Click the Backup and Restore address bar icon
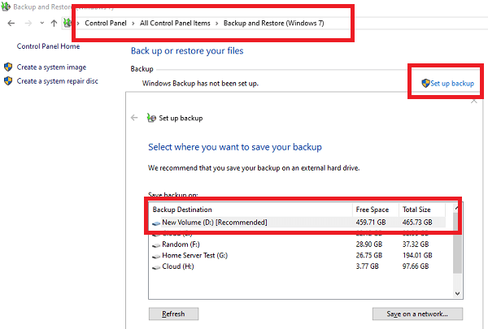The height and width of the screenshot is (329, 488). click(68, 23)
